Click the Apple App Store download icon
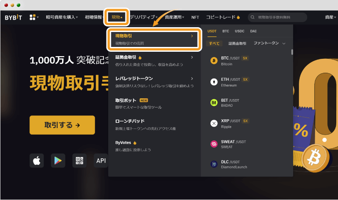Image resolution: width=338 pixels, height=200 pixels. pos(37,161)
